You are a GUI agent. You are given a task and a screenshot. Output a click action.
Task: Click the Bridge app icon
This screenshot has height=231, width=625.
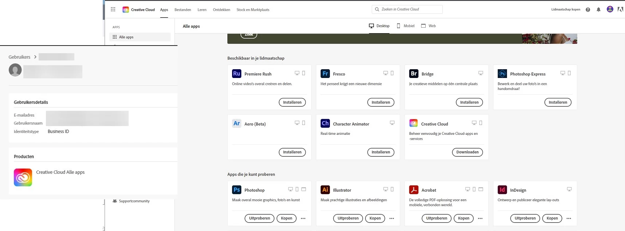(414, 74)
